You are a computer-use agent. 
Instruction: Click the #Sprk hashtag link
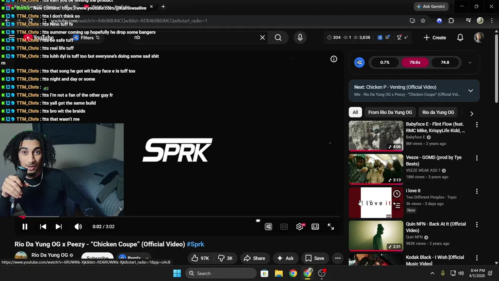(195, 244)
